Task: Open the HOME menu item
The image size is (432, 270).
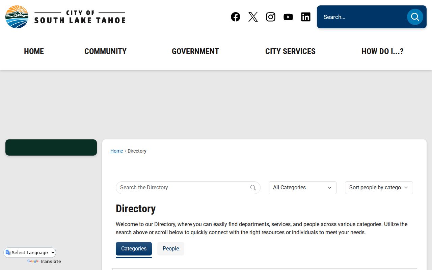Action: [x=34, y=51]
